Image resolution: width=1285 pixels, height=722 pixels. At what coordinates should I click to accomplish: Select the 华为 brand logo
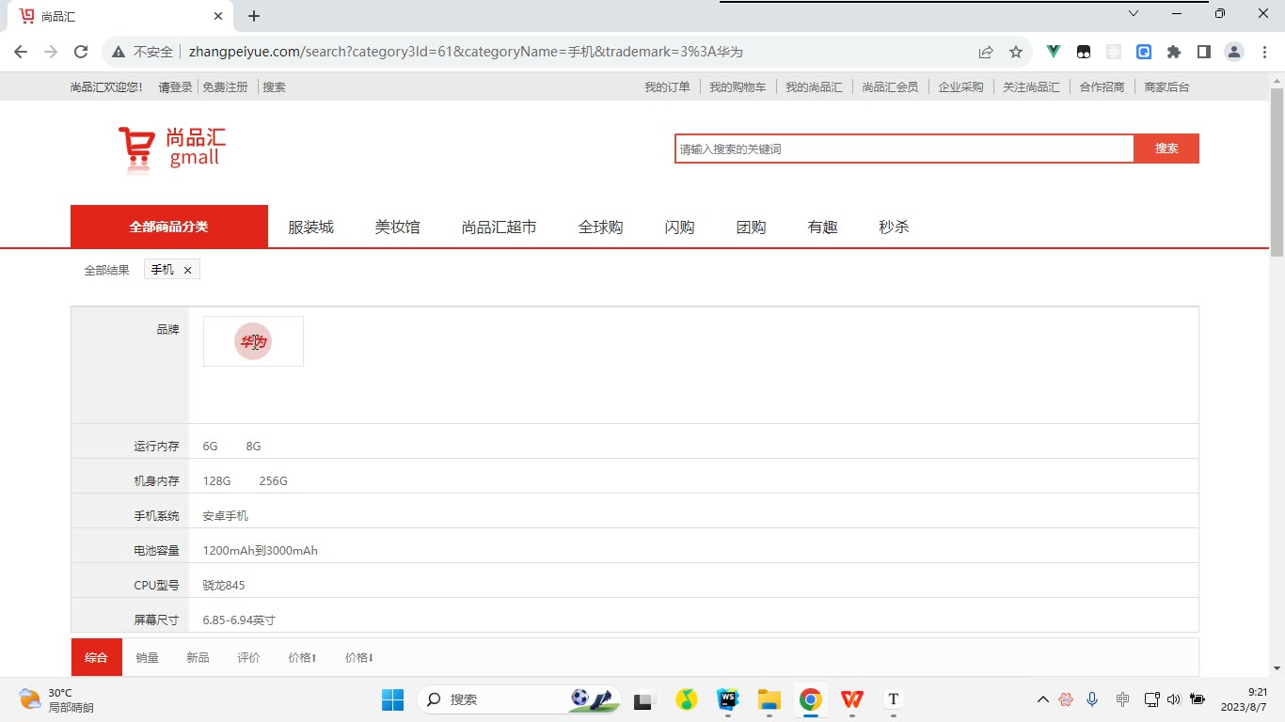coord(253,341)
